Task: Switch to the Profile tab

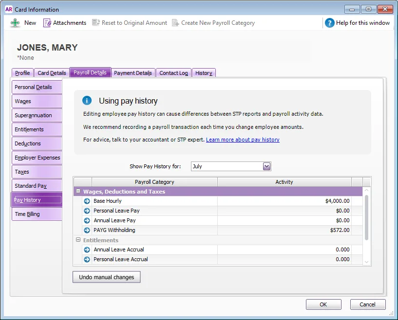Action: pyautogui.click(x=22, y=73)
